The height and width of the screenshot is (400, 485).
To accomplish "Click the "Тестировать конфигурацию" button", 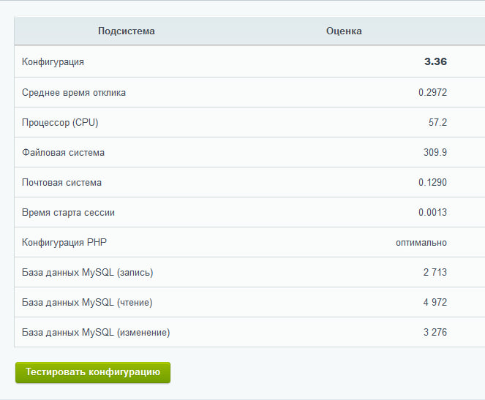I will [x=93, y=372].
